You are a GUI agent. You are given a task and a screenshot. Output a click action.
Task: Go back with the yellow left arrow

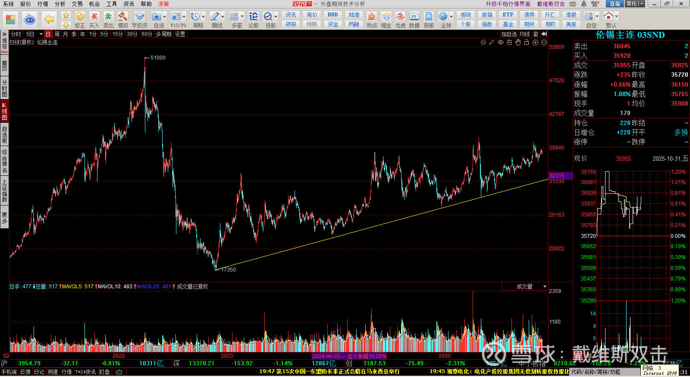click(x=49, y=19)
